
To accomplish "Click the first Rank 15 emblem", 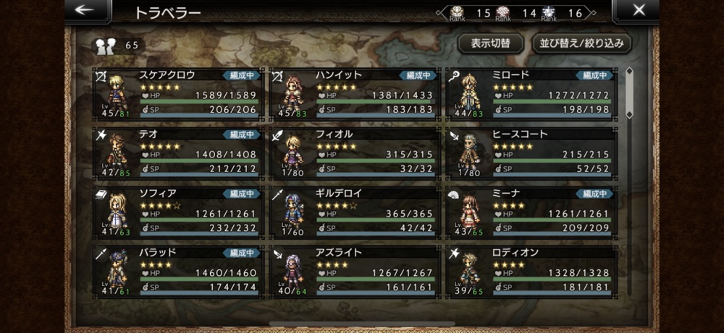I will [x=456, y=12].
